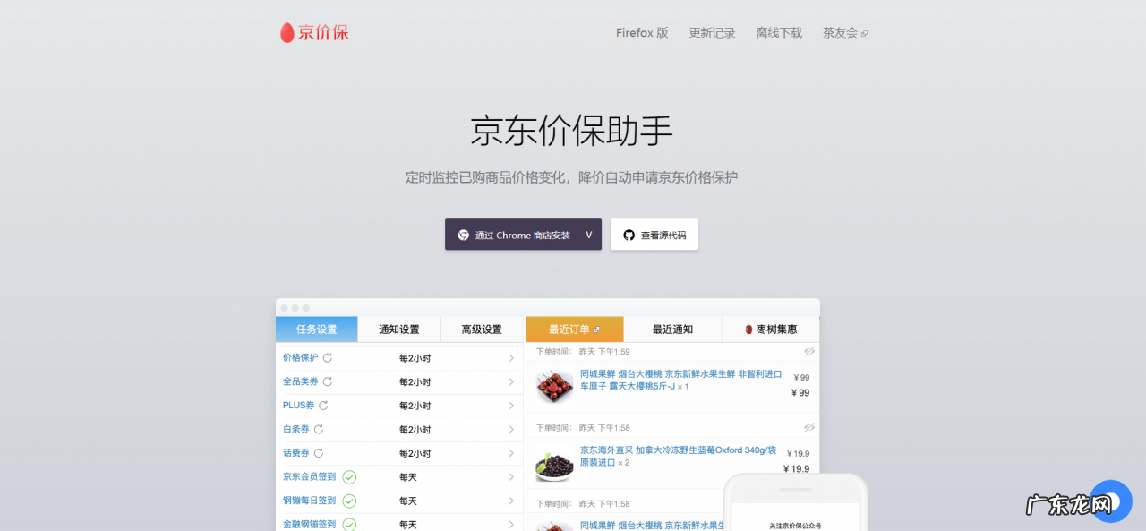Click the refresh icon beside PLUS券
Image resolution: width=1146 pixels, height=531 pixels.
coord(323,406)
